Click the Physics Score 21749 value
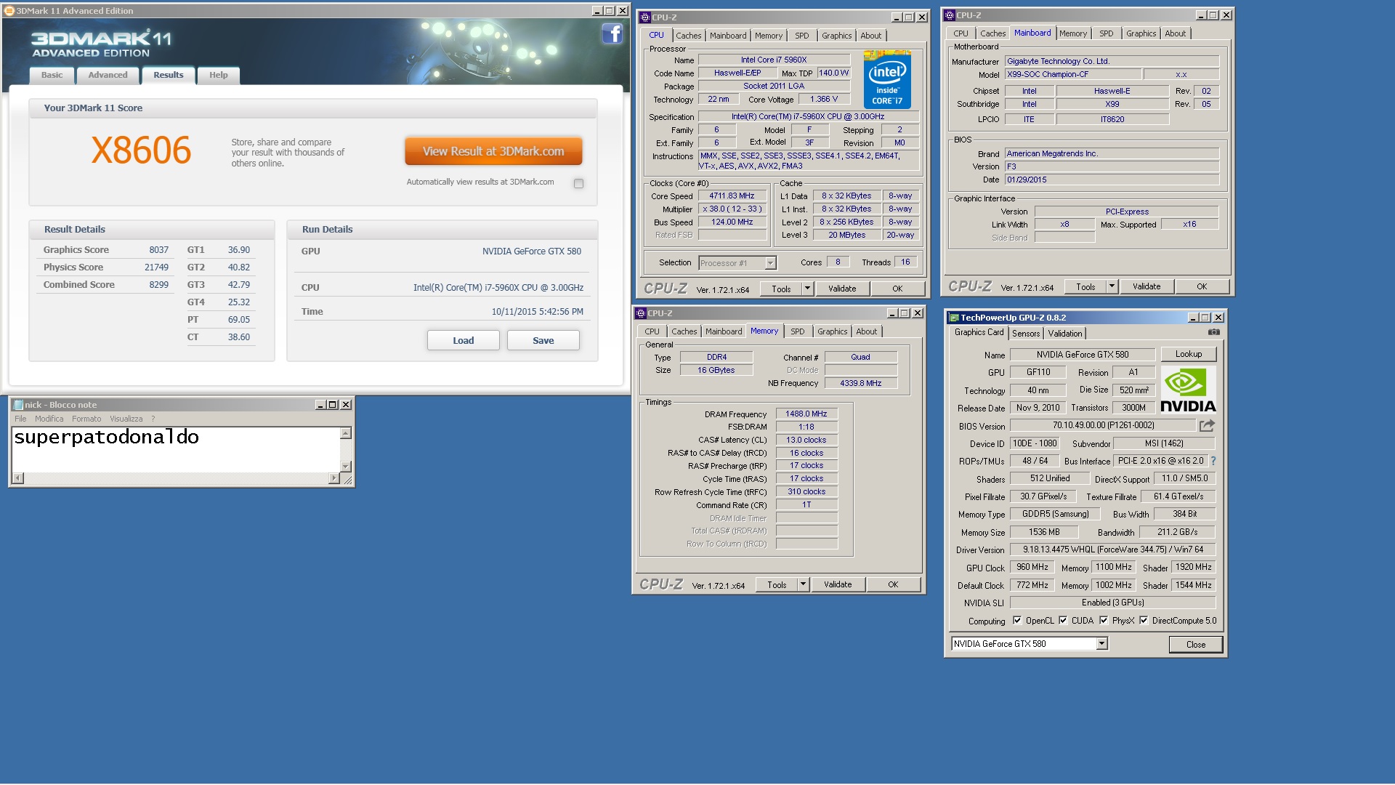 tap(156, 267)
